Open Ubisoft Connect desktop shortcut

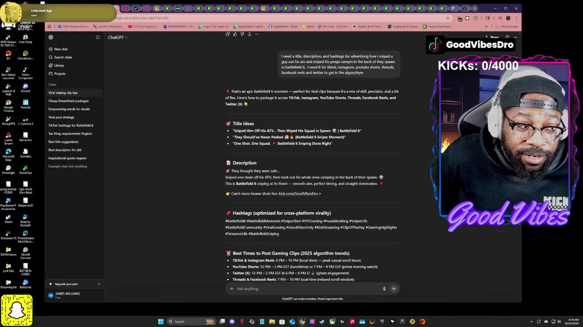(x=26, y=253)
